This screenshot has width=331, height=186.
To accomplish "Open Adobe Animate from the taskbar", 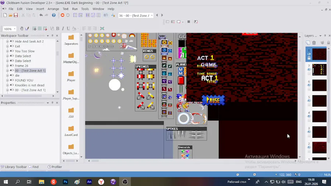I will click(x=89, y=182).
